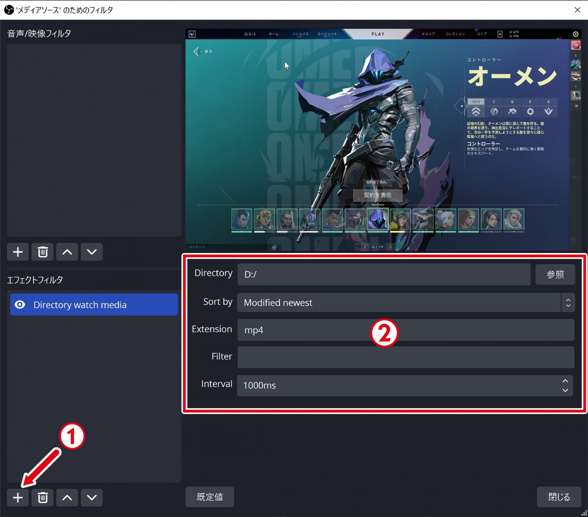Viewport: 588px width, 517px height.
Task: Toggle visibility of Directory watch media filter
Action: click(x=20, y=305)
